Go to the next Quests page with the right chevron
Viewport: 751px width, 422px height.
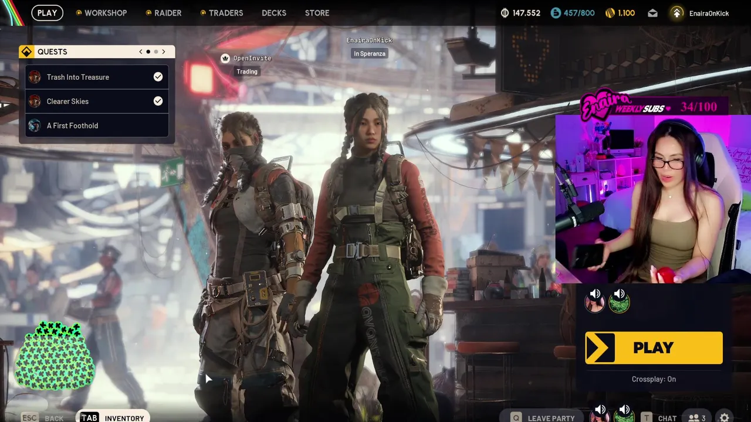pos(163,52)
